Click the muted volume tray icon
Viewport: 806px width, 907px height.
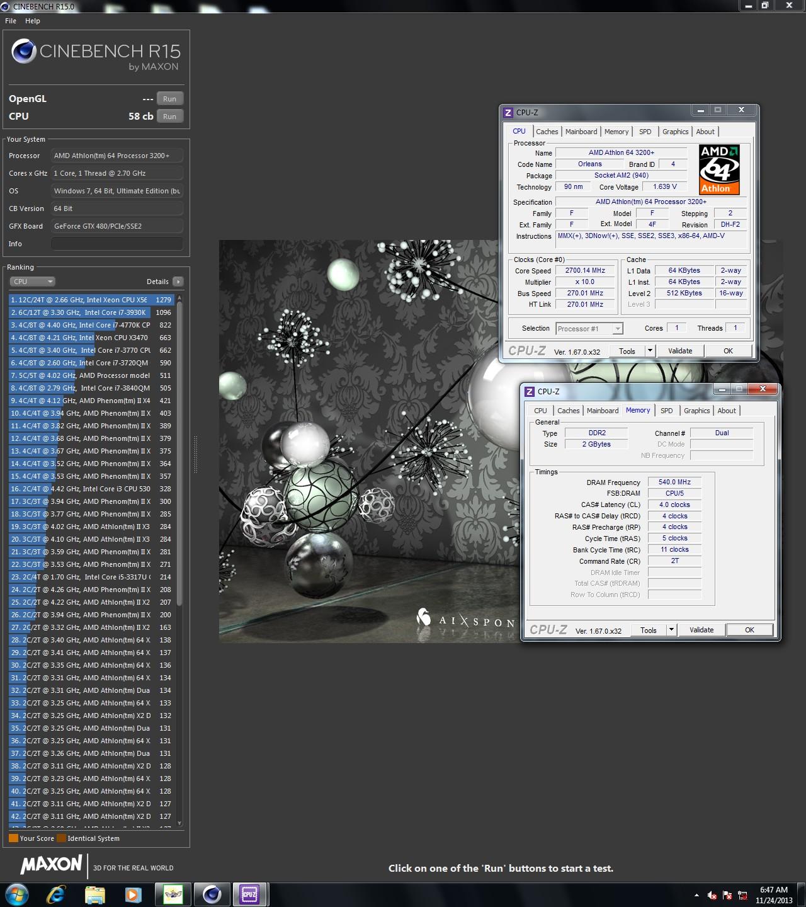pyautogui.click(x=712, y=895)
